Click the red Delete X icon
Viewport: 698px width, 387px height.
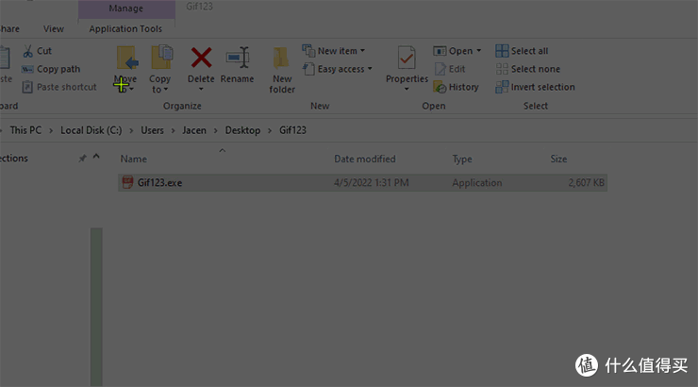pos(201,58)
